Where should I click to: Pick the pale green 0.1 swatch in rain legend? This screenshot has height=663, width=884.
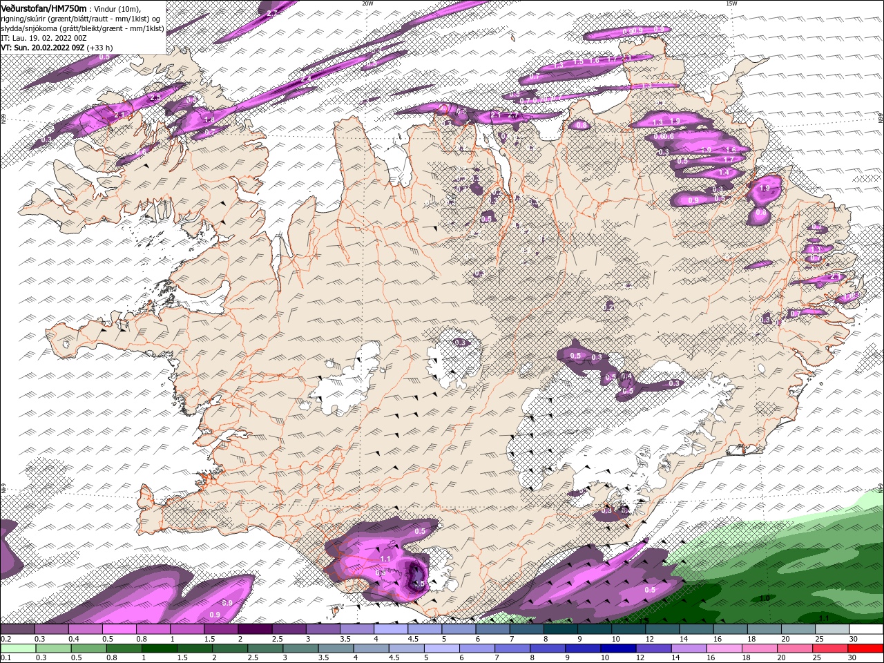tap(17, 648)
